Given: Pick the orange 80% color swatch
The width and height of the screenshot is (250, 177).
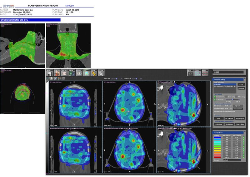Looking at the screenshot, I should click(x=217, y=153).
